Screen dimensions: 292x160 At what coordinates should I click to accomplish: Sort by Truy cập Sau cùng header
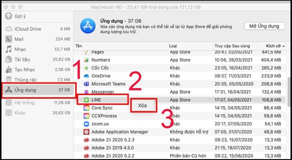pos(232,46)
